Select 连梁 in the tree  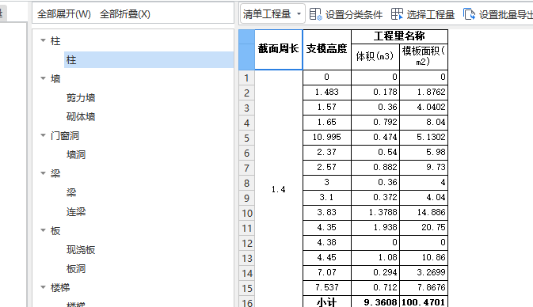point(76,212)
